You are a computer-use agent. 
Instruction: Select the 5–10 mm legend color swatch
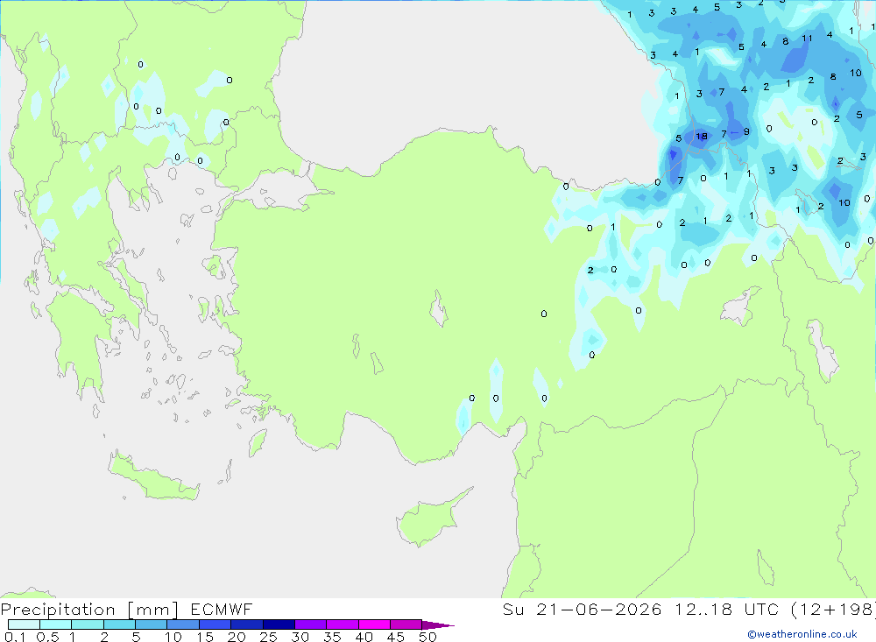tap(152, 624)
